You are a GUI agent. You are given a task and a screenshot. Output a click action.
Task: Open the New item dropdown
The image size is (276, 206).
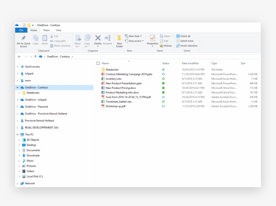[x=133, y=36]
